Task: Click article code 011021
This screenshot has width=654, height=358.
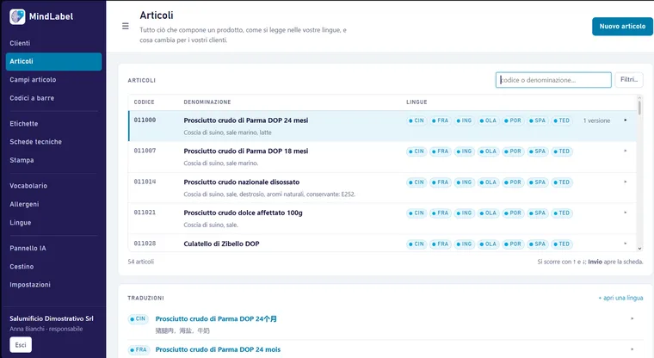Action: tap(145, 213)
